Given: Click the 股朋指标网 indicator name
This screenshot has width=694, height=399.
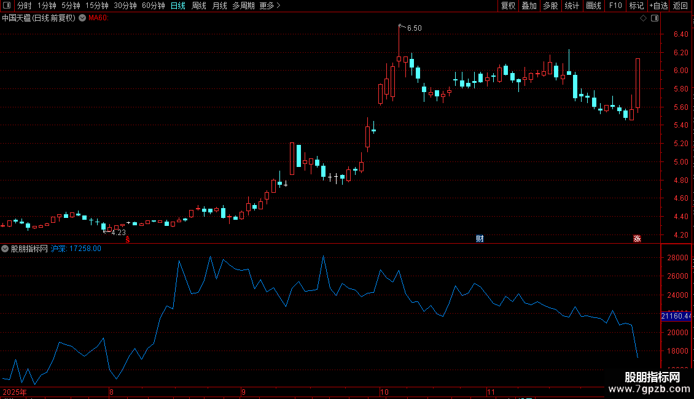Looking at the screenshot, I should tap(29, 249).
